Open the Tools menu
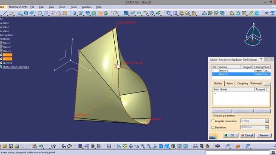This screenshot has height=155, width=276. tap(73, 7)
